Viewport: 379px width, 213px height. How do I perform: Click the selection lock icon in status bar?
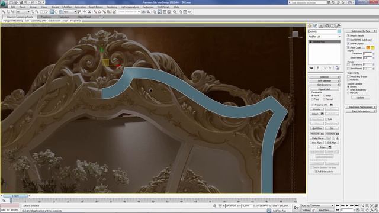point(214,206)
